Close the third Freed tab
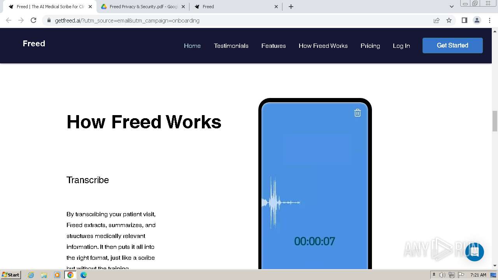498x280 pixels. (x=276, y=7)
